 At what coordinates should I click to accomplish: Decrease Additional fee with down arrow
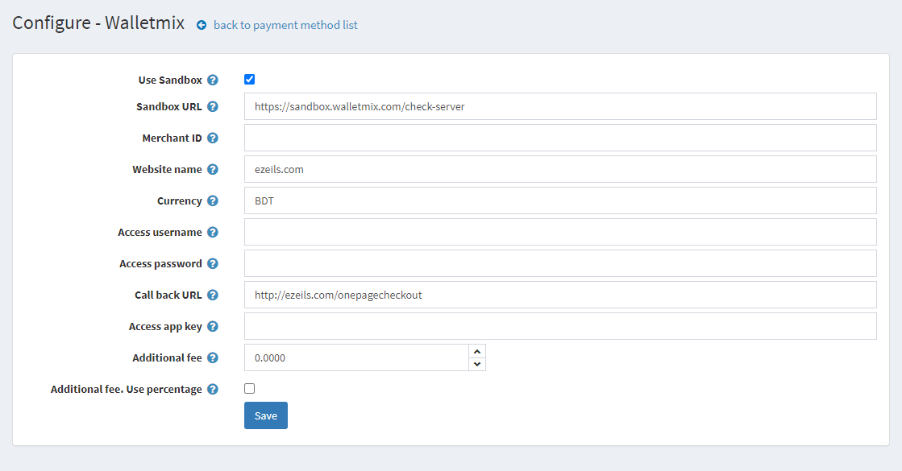pyautogui.click(x=477, y=364)
